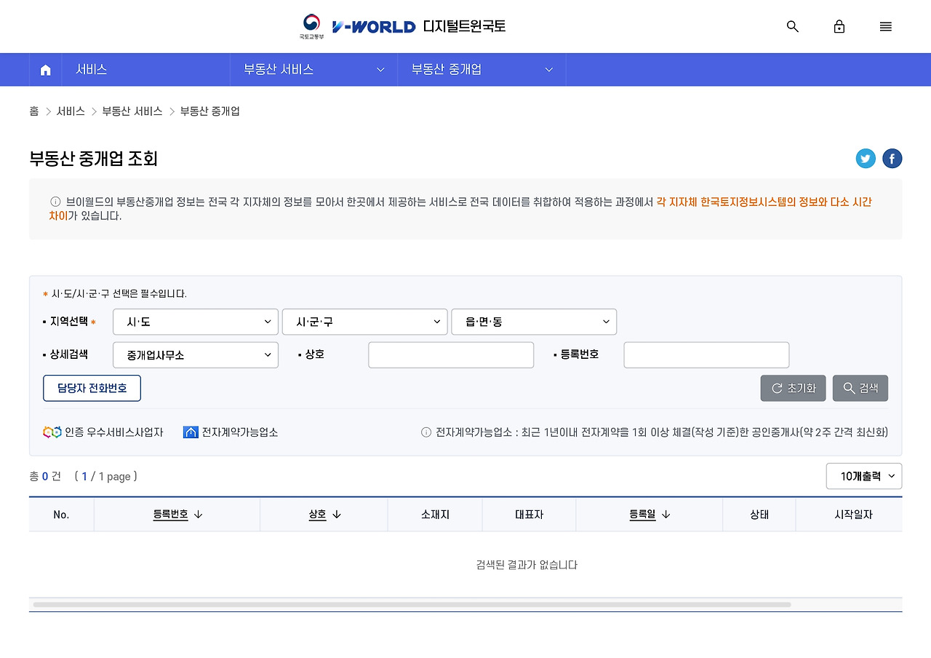Share the page via the Facebook icon

pyautogui.click(x=892, y=158)
